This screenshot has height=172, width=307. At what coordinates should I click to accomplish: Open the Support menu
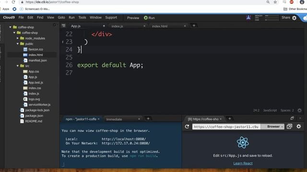pyautogui.click(x=111, y=18)
